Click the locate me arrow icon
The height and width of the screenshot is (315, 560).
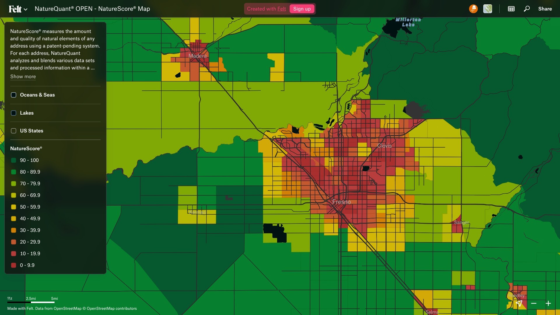click(x=519, y=303)
